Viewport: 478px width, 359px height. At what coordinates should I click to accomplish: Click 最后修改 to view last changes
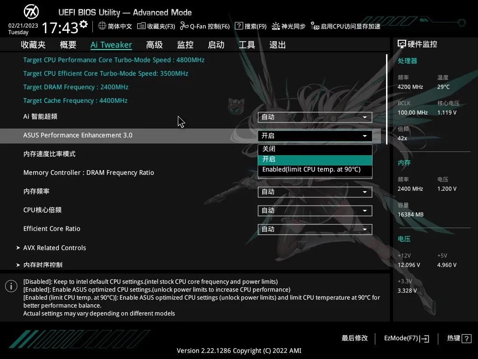click(x=355, y=338)
